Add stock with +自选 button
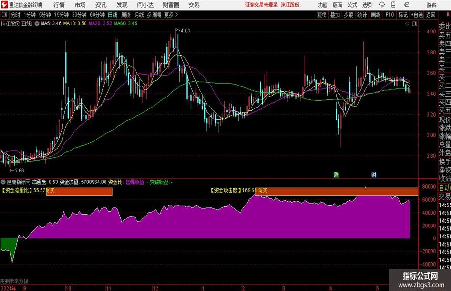 [417, 15]
